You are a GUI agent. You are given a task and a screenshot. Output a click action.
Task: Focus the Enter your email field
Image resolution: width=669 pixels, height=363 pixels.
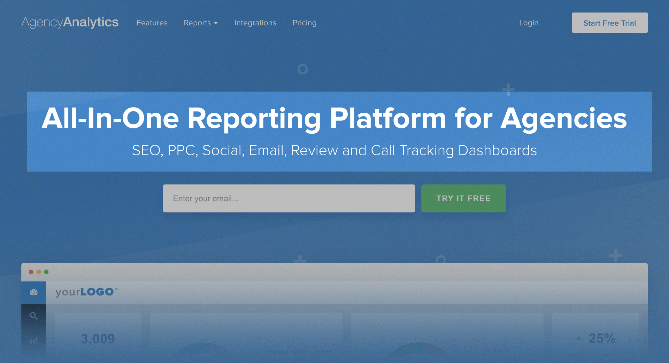click(x=289, y=198)
